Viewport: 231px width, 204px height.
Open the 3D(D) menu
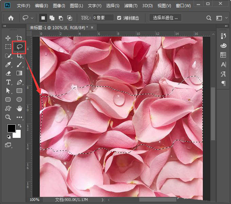(147, 6)
